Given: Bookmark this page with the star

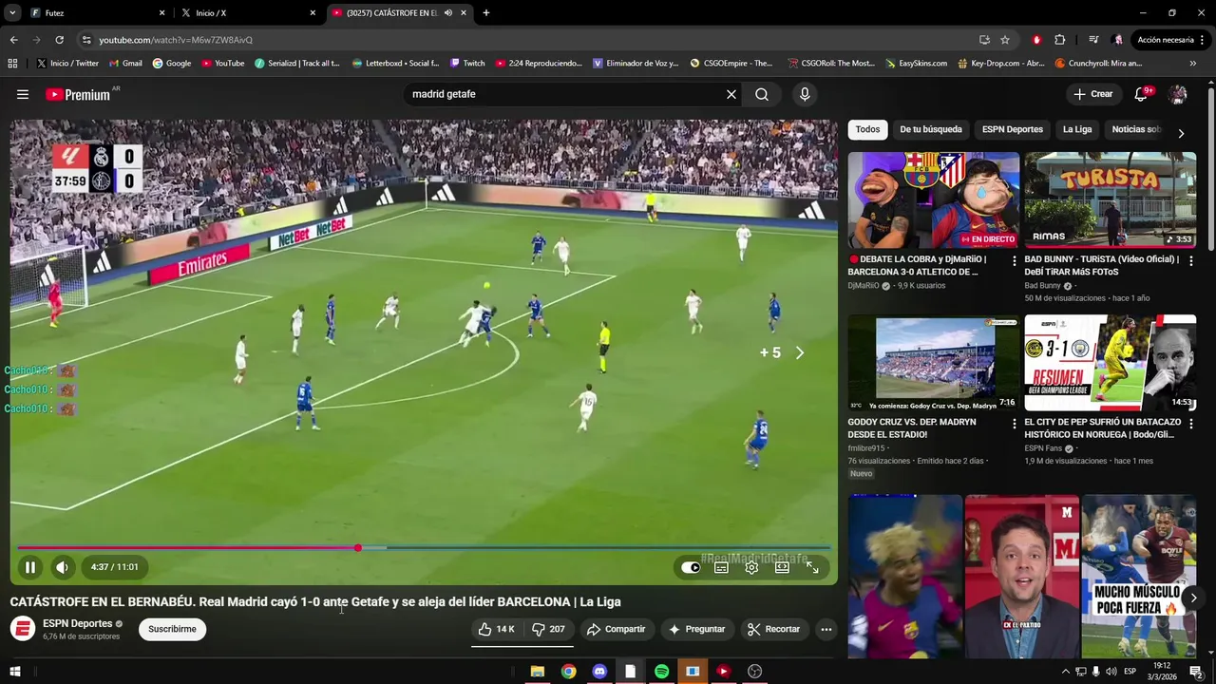Looking at the screenshot, I should pos(1005,40).
